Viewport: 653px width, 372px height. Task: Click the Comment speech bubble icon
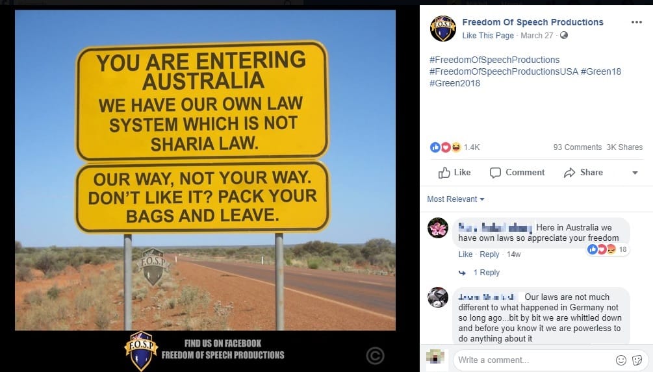(x=495, y=173)
